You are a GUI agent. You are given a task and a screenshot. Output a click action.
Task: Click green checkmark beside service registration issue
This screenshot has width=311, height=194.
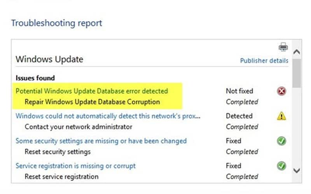click(x=282, y=166)
